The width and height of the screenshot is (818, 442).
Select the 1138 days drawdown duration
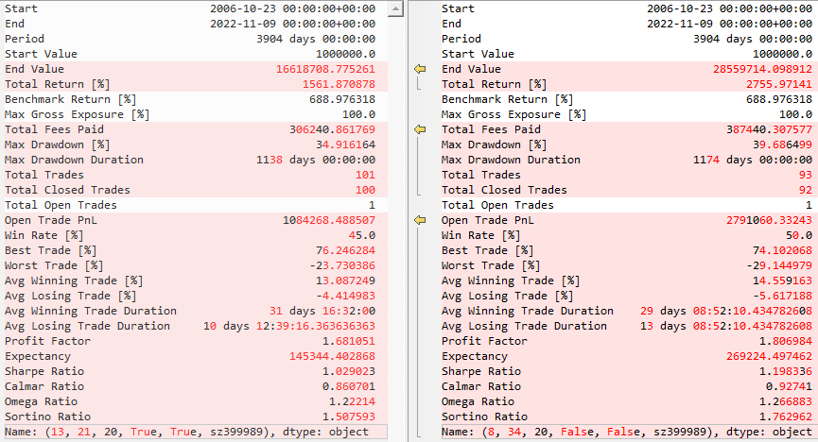point(316,160)
